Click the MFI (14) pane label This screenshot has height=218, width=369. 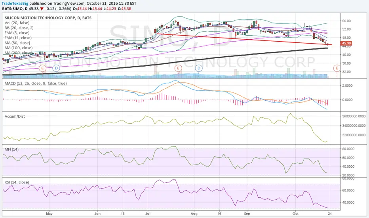click(11, 149)
